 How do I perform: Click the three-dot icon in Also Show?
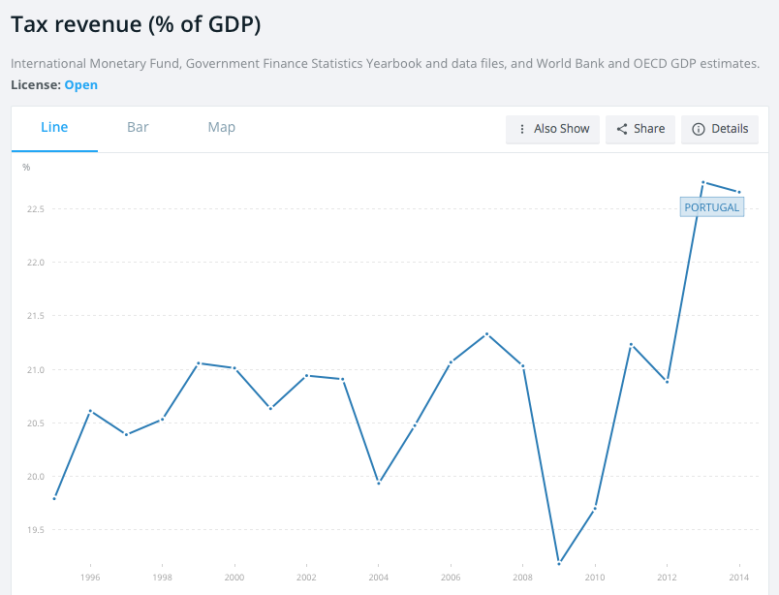(523, 129)
